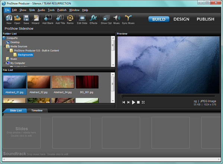223x164 pixels.
Task: Click Folder List scroll down arrow
Action: tap(113, 65)
